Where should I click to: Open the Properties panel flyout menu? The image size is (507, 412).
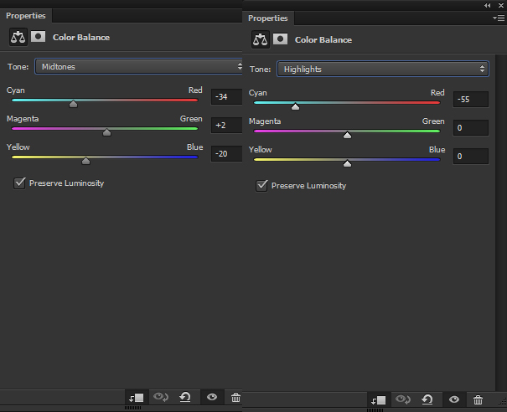499,18
